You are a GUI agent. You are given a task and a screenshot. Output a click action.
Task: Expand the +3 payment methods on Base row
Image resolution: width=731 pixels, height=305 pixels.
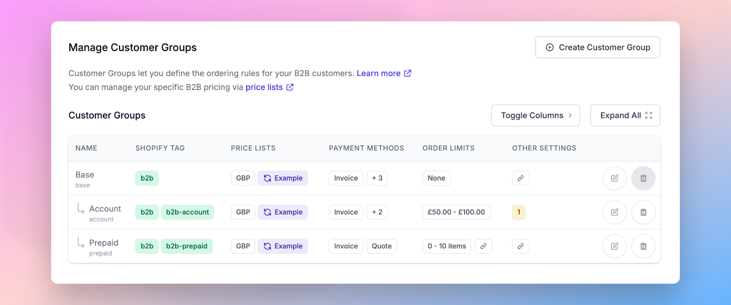[x=377, y=178]
